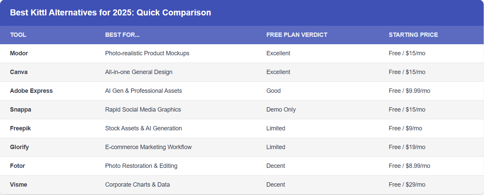This screenshot has width=484, height=195.
Task: Click the Fotor tool name
Action: click(17, 166)
